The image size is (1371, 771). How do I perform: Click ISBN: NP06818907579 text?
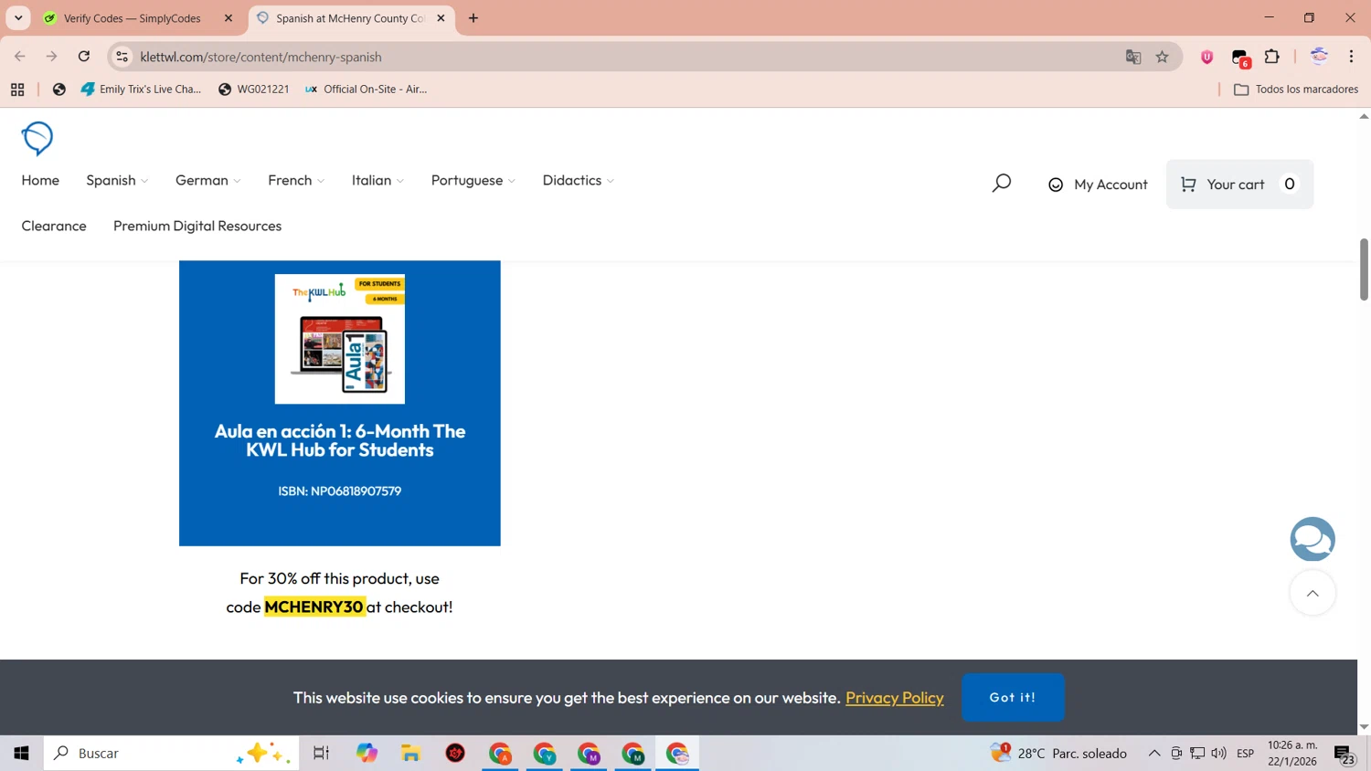click(x=340, y=491)
